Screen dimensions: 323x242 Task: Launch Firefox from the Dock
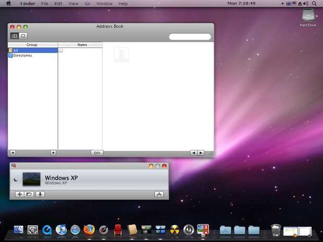coord(89,230)
